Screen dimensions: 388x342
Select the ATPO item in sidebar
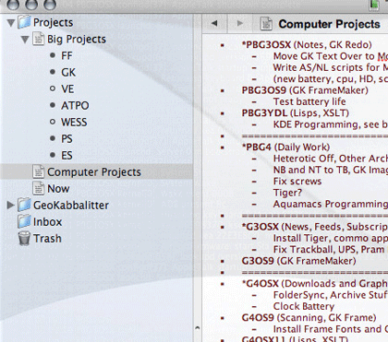coord(75,105)
